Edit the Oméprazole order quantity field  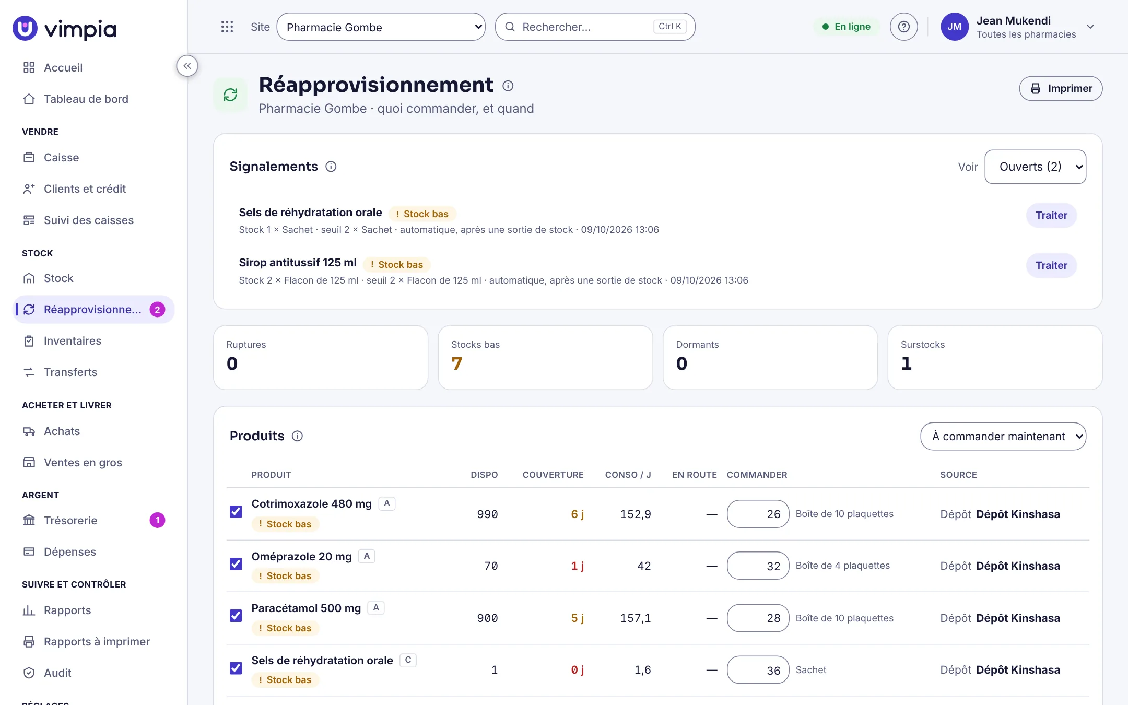click(x=758, y=566)
